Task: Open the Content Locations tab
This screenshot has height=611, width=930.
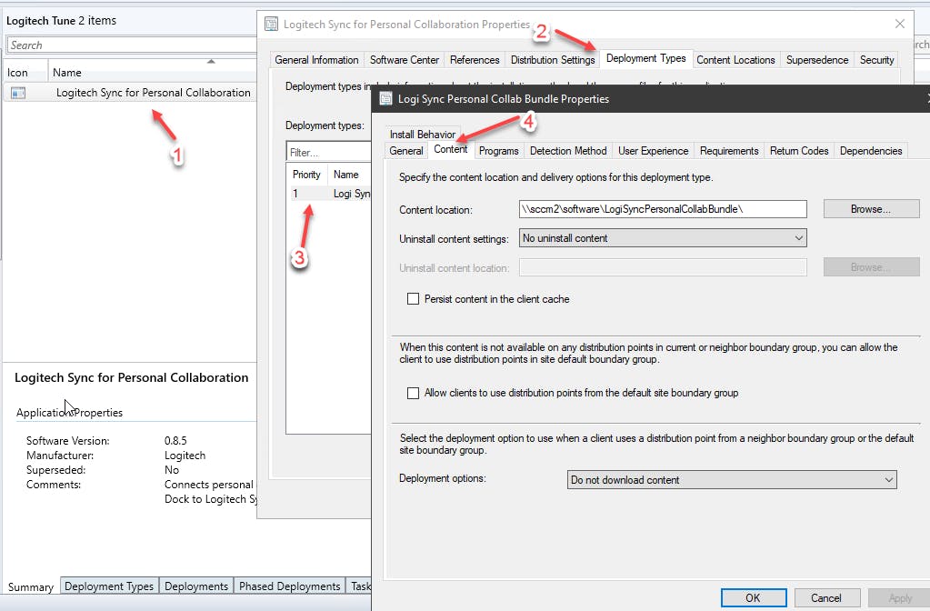Action: pos(735,60)
